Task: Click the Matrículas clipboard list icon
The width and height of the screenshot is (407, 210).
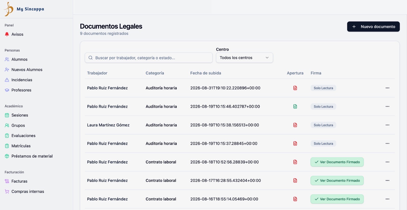Action: 7,146
